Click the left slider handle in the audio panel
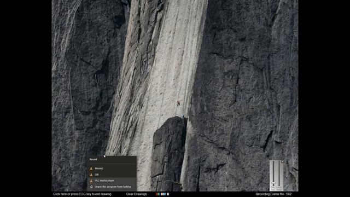Viewport: 350px width, 197px height. 273,183
